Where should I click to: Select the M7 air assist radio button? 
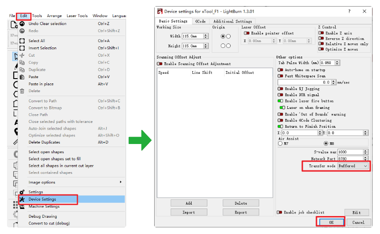coord(280,144)
